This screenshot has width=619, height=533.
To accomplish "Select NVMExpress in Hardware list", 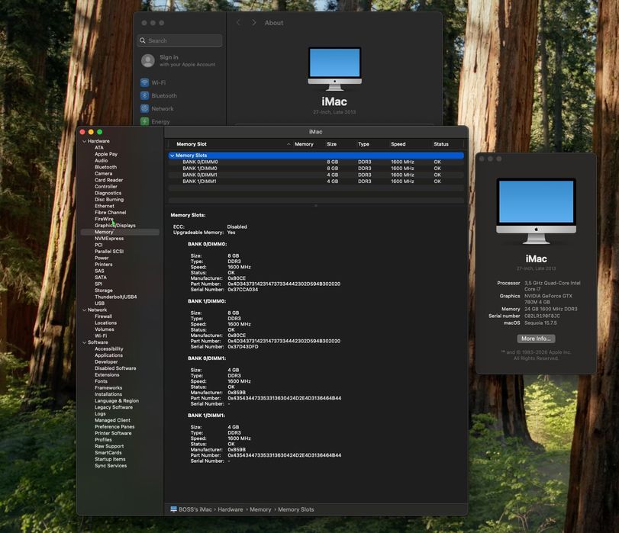I will click(109, 239).
